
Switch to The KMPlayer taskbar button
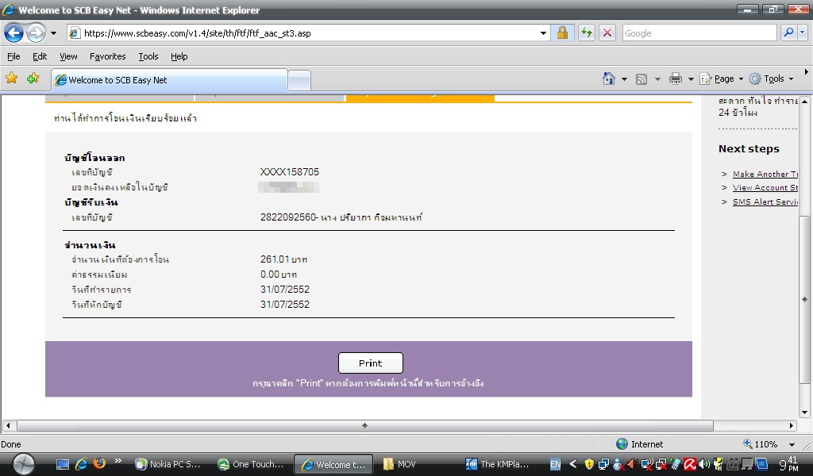click(497, 465)
